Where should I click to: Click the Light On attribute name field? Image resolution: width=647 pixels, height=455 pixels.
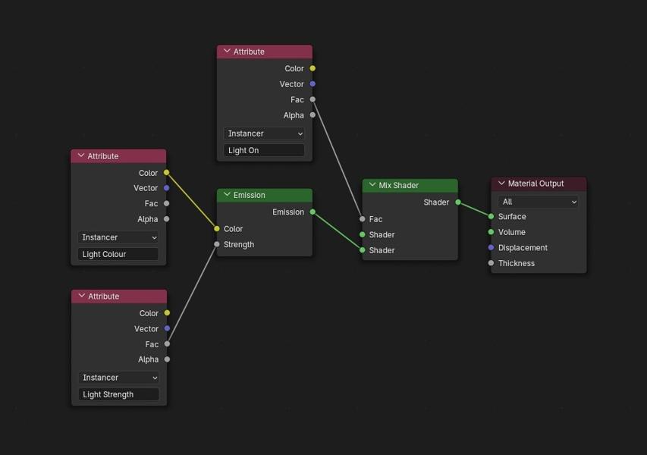(x=263, y=149)
